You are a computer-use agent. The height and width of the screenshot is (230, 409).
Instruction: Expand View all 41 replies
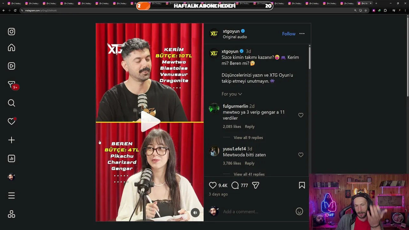tap(249, 174)
